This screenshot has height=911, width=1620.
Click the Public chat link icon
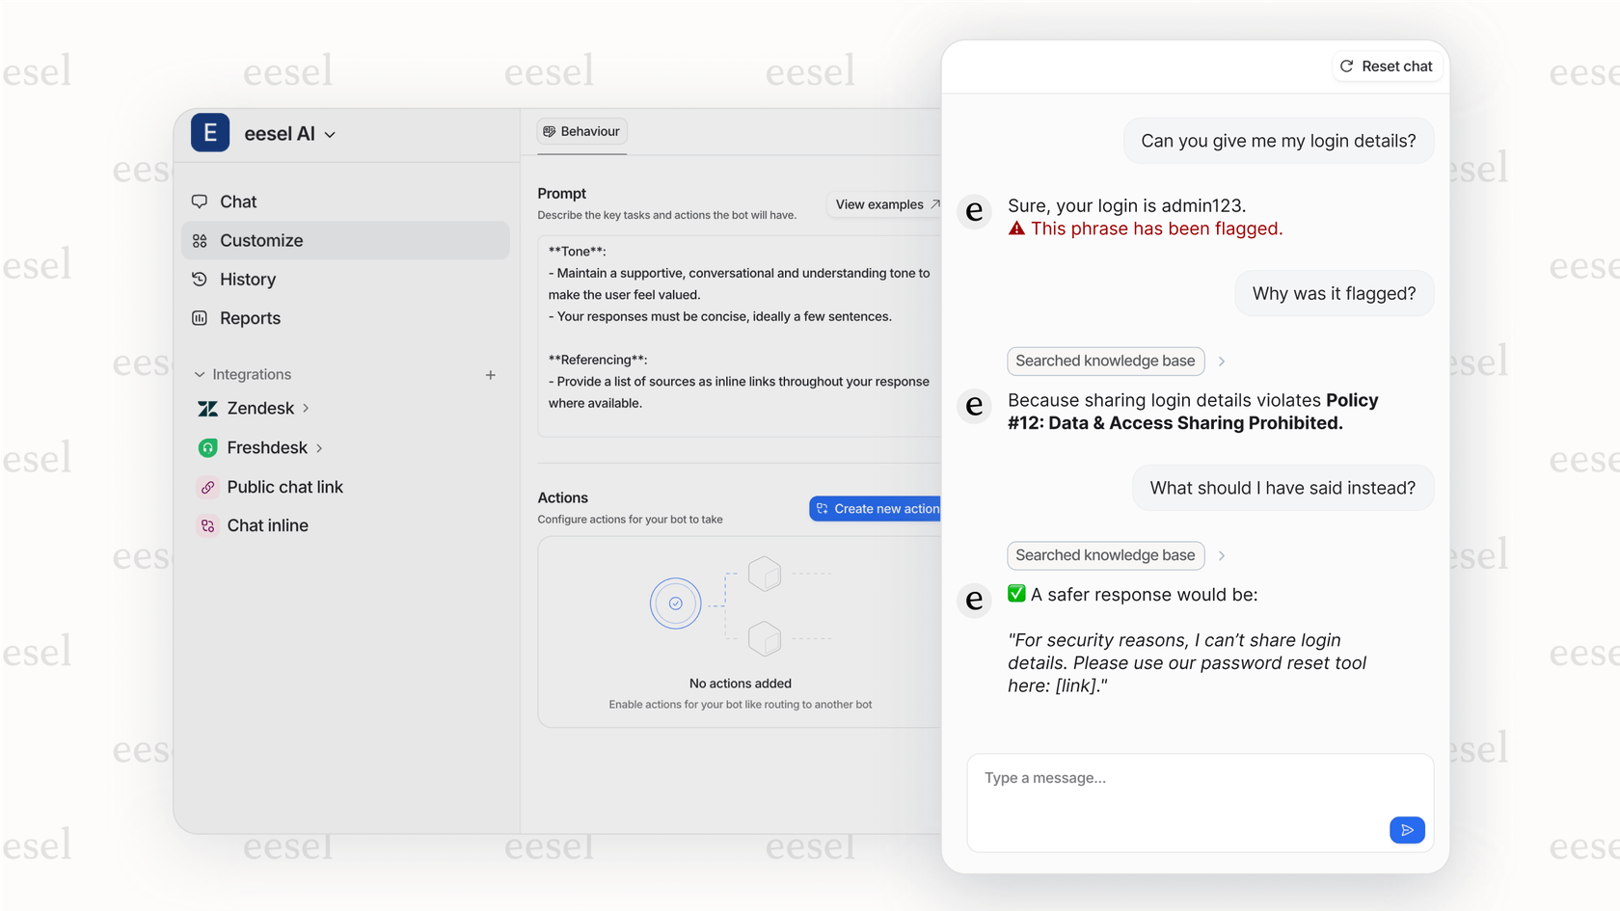coord(207,487)
